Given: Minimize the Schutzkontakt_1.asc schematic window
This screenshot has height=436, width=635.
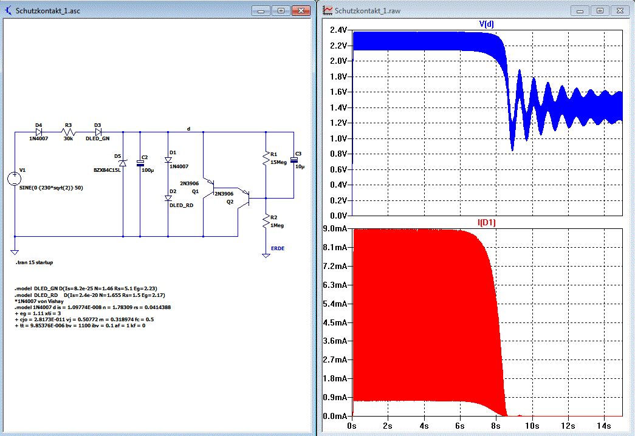Looking at the screenshot, I should 261,10.
